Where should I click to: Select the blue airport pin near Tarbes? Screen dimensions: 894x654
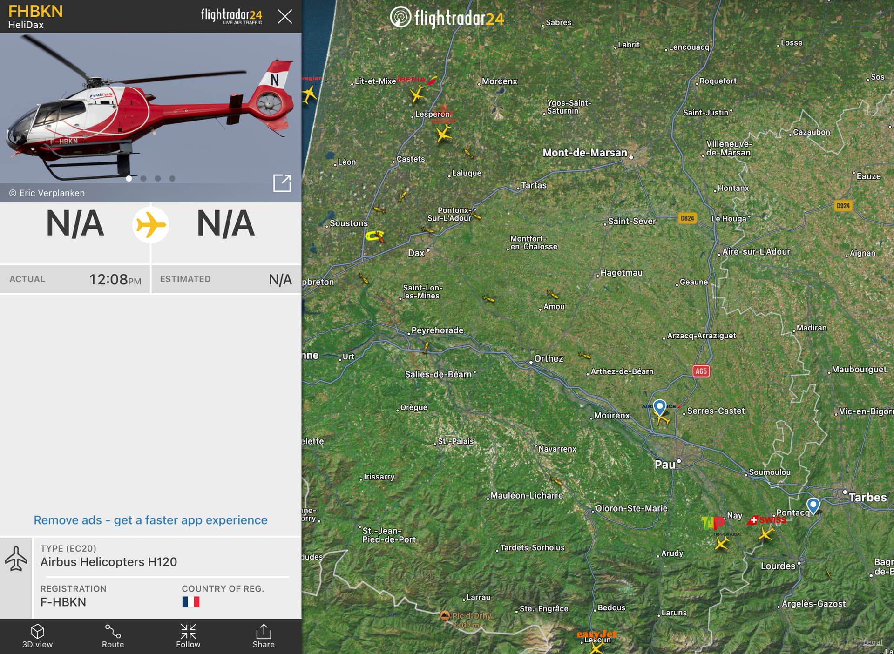click(x=813, y=506)
